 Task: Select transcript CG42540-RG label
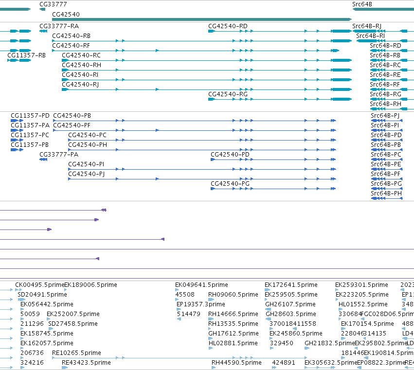pyautogui.click(x=228, y=94)
